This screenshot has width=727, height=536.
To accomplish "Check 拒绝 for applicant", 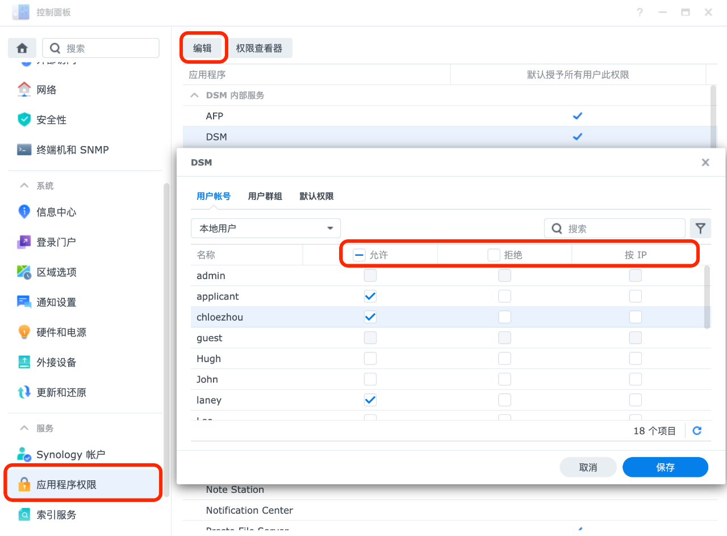I will 505,296.
